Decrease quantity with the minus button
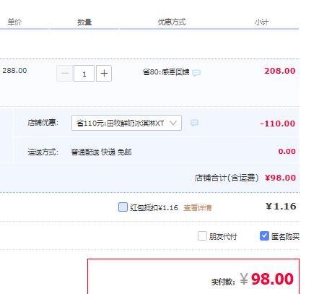The image size is (319, 294). (64, 73)
